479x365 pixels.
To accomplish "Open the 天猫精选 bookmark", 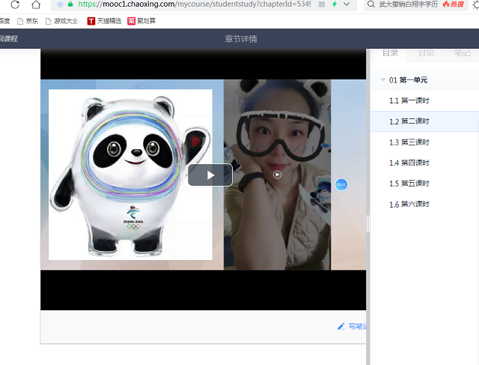I will [x=105, y=21].
